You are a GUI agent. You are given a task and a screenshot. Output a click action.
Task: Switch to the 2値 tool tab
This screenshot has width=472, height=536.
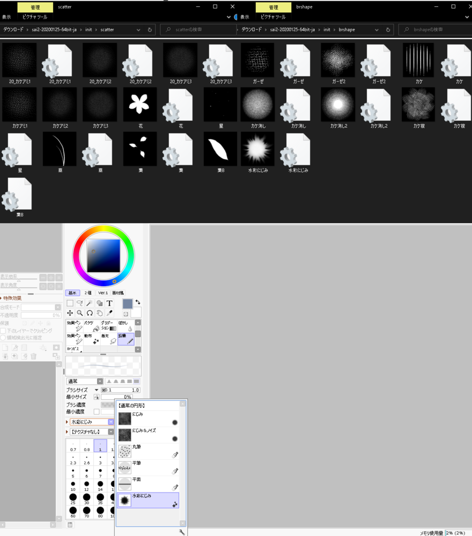(88, 293)
